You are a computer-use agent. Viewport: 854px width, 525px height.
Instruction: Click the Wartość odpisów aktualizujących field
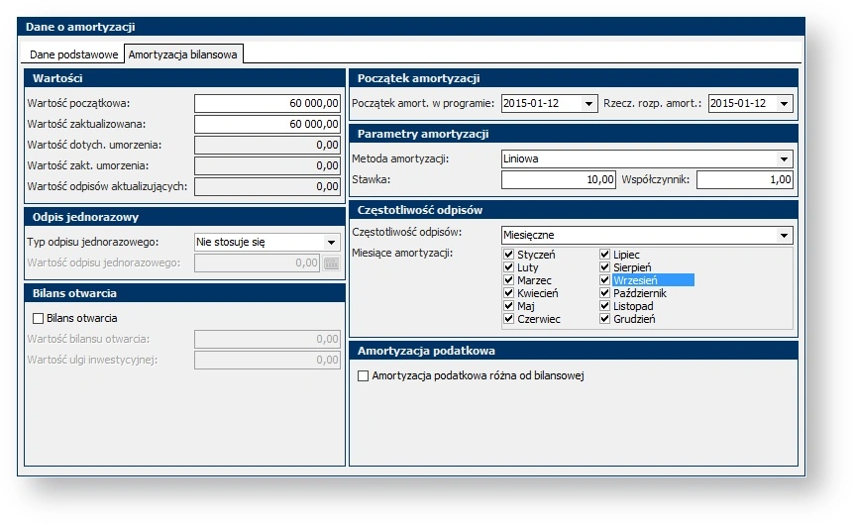point(267,186)
